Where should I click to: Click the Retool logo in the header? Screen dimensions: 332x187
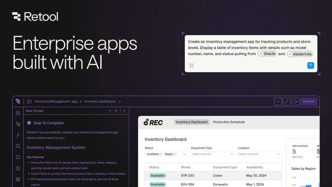(x=35, y=17)
